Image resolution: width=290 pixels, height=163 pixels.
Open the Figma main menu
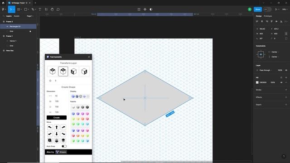[x=3, y=10]
